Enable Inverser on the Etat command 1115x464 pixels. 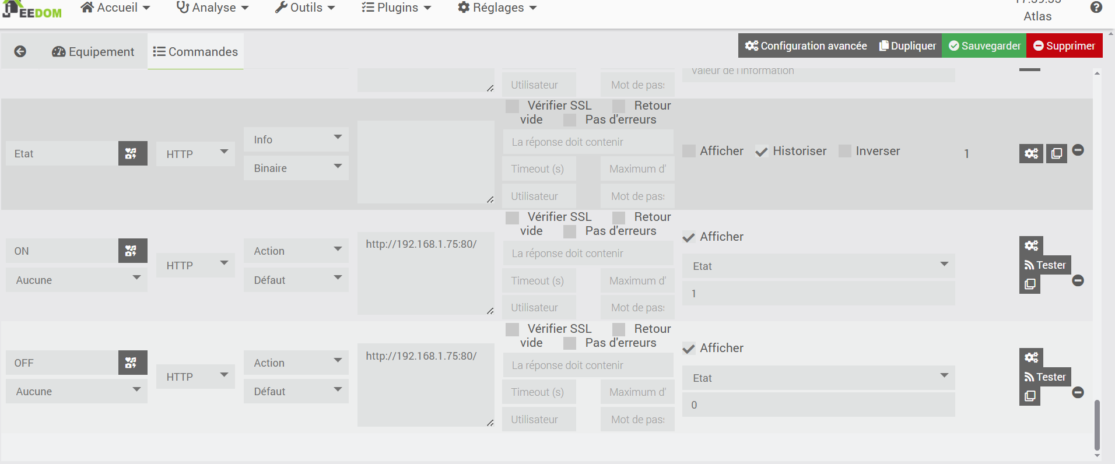tap(845, 151)
